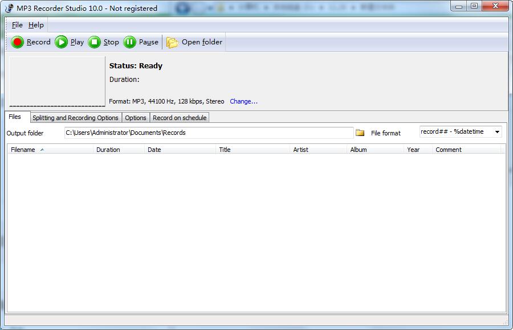
Task: Switch to the Options tab
Action: pyautogui.click(x=136, y=118)
